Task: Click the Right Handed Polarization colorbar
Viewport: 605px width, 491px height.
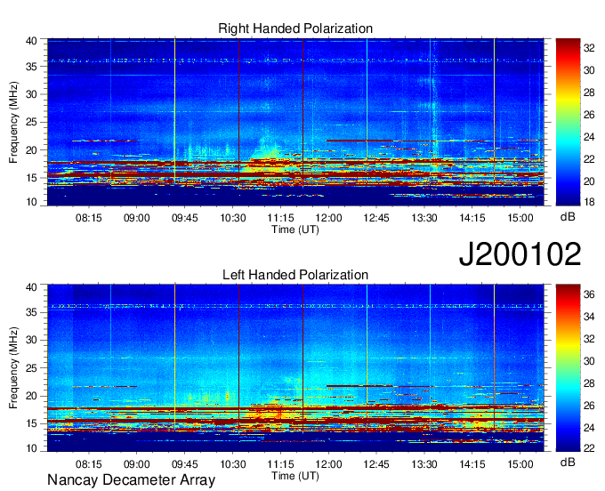Action: (x=568, y=122)
